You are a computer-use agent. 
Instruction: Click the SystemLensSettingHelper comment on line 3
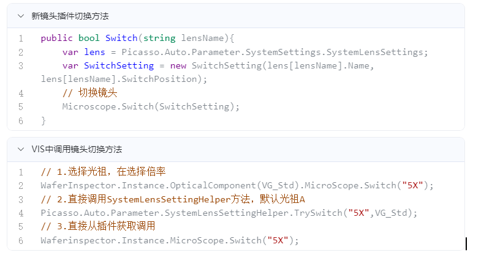(x=173, y=199)
